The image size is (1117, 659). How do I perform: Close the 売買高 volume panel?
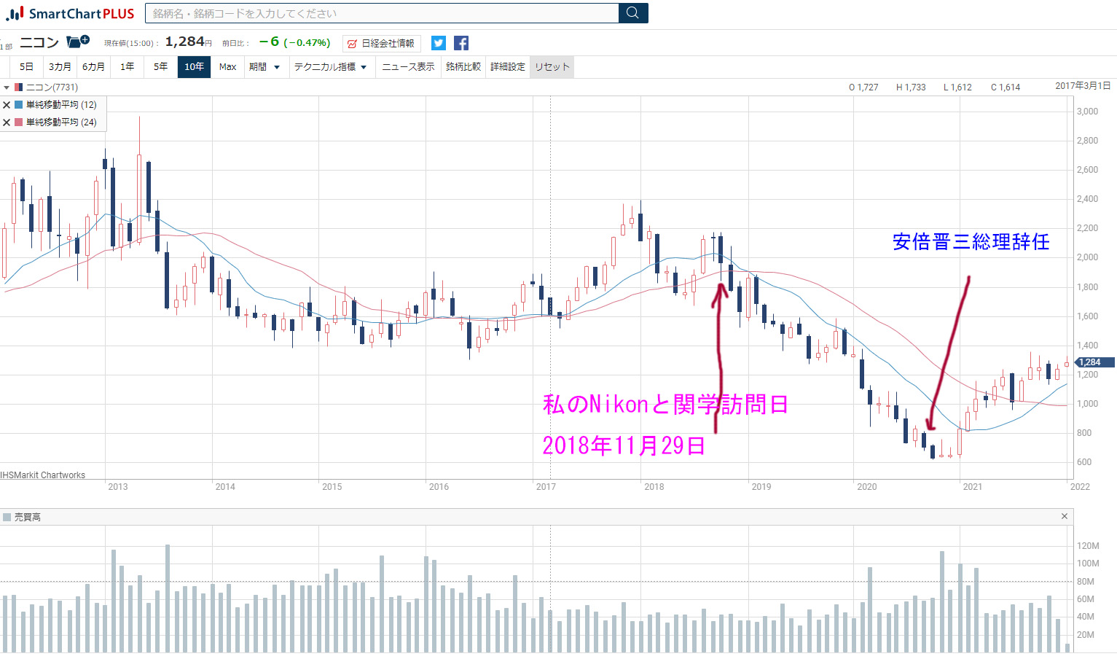tap(1065, 516)
